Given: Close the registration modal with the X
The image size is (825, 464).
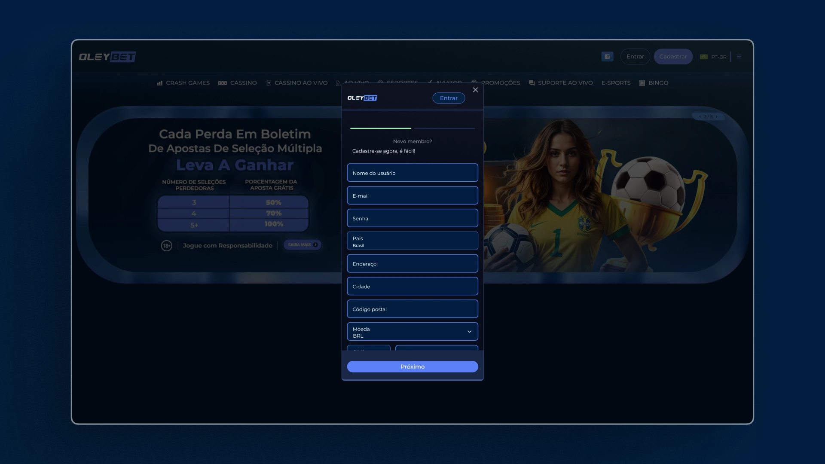Looking at the screenshot, I should (x=475, y=90).
